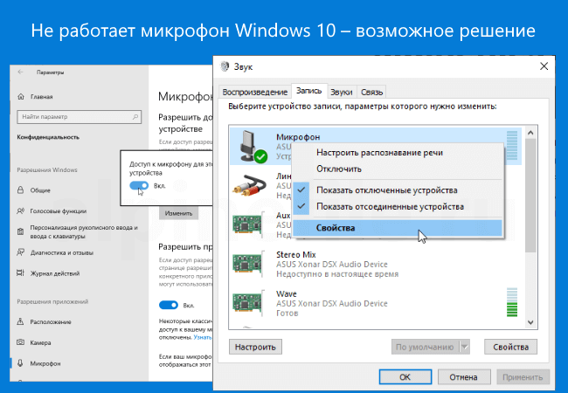Click the Изменить button in settings
The width and height of the screenshot is (568, 393).
[178, 213]
